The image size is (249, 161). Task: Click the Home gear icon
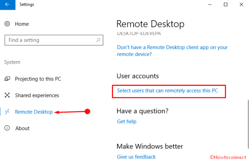tap(7, 24)
